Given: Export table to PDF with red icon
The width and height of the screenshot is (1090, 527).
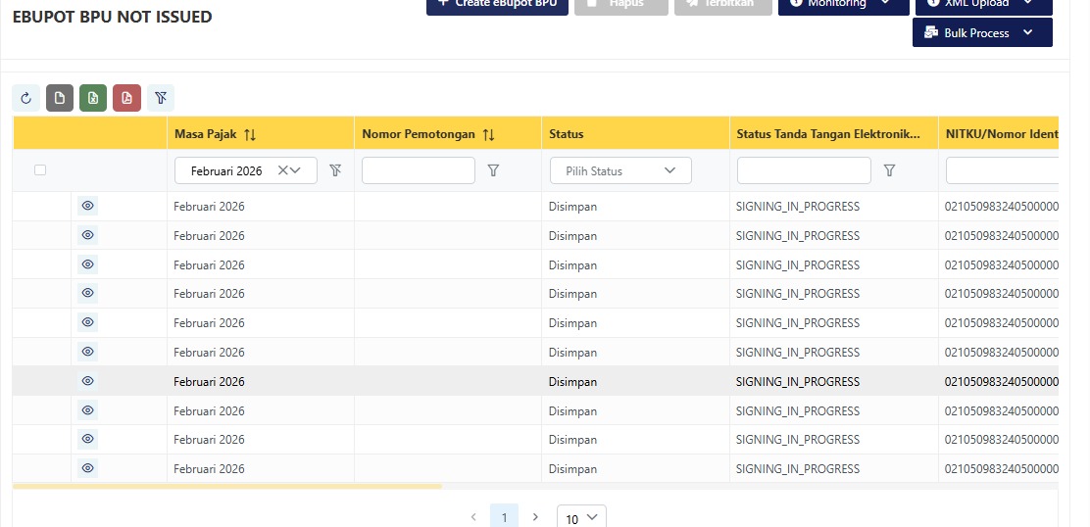Looking at the screenshot, I should click(x=126, y=98).
